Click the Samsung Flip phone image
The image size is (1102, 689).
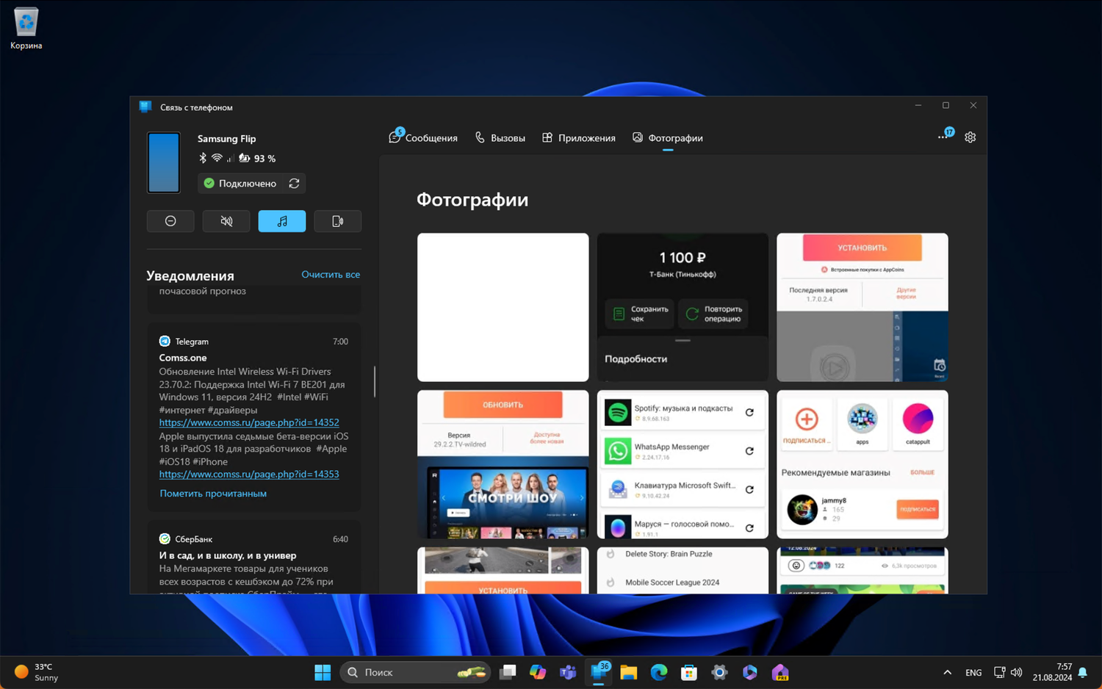click(x=163, y=162)
